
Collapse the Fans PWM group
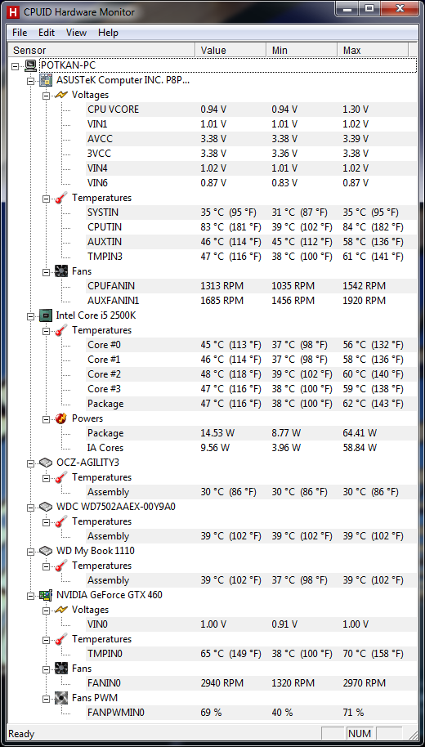point(47,699)
